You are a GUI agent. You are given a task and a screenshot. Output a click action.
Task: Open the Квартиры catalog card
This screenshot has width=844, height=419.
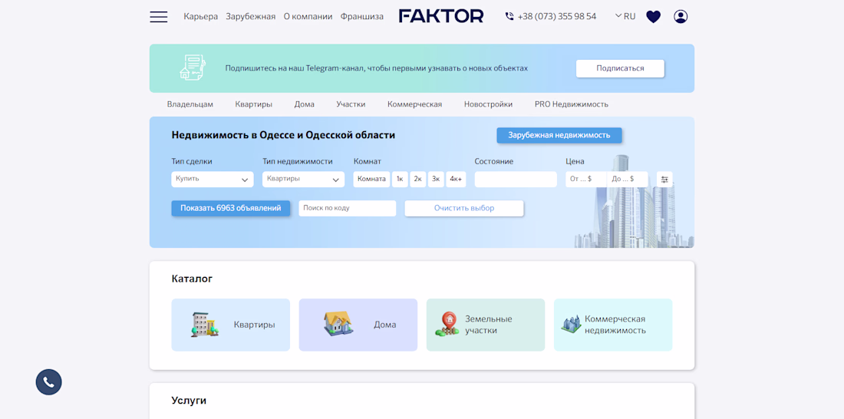231,325
